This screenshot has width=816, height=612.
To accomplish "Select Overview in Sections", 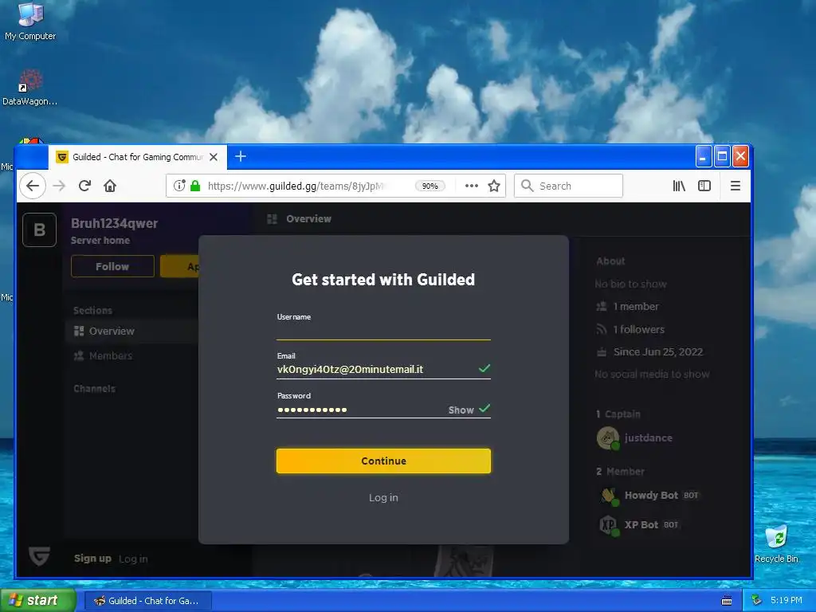I will (132, 331).
